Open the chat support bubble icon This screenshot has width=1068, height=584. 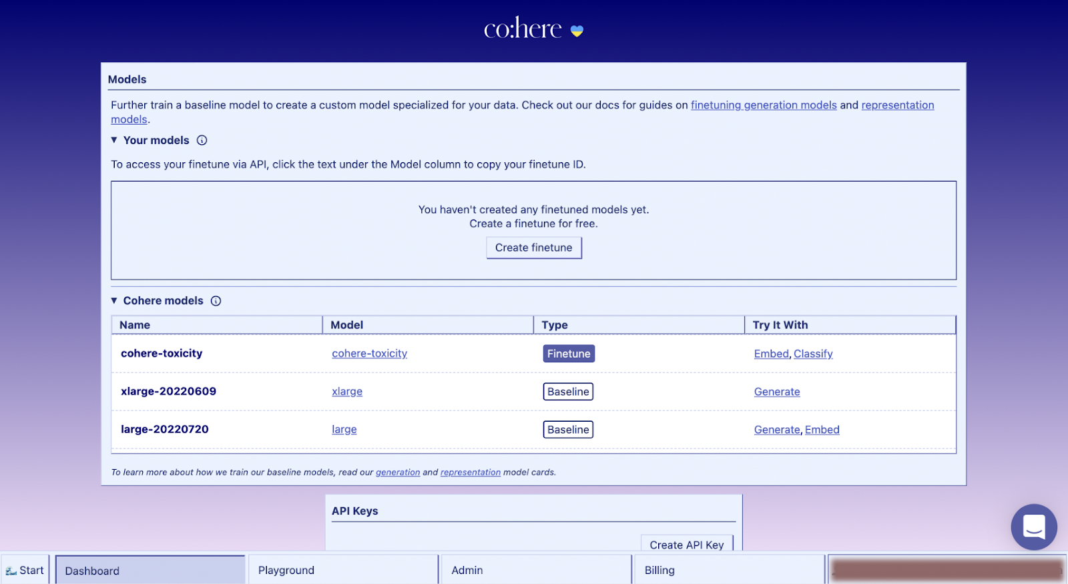[x=1034, y=527]
